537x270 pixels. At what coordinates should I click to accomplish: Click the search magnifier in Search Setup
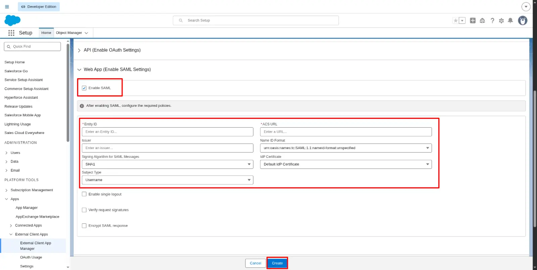(181, 20)
